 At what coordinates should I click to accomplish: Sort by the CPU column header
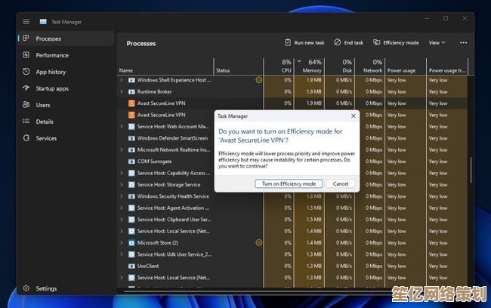[279, 66]
